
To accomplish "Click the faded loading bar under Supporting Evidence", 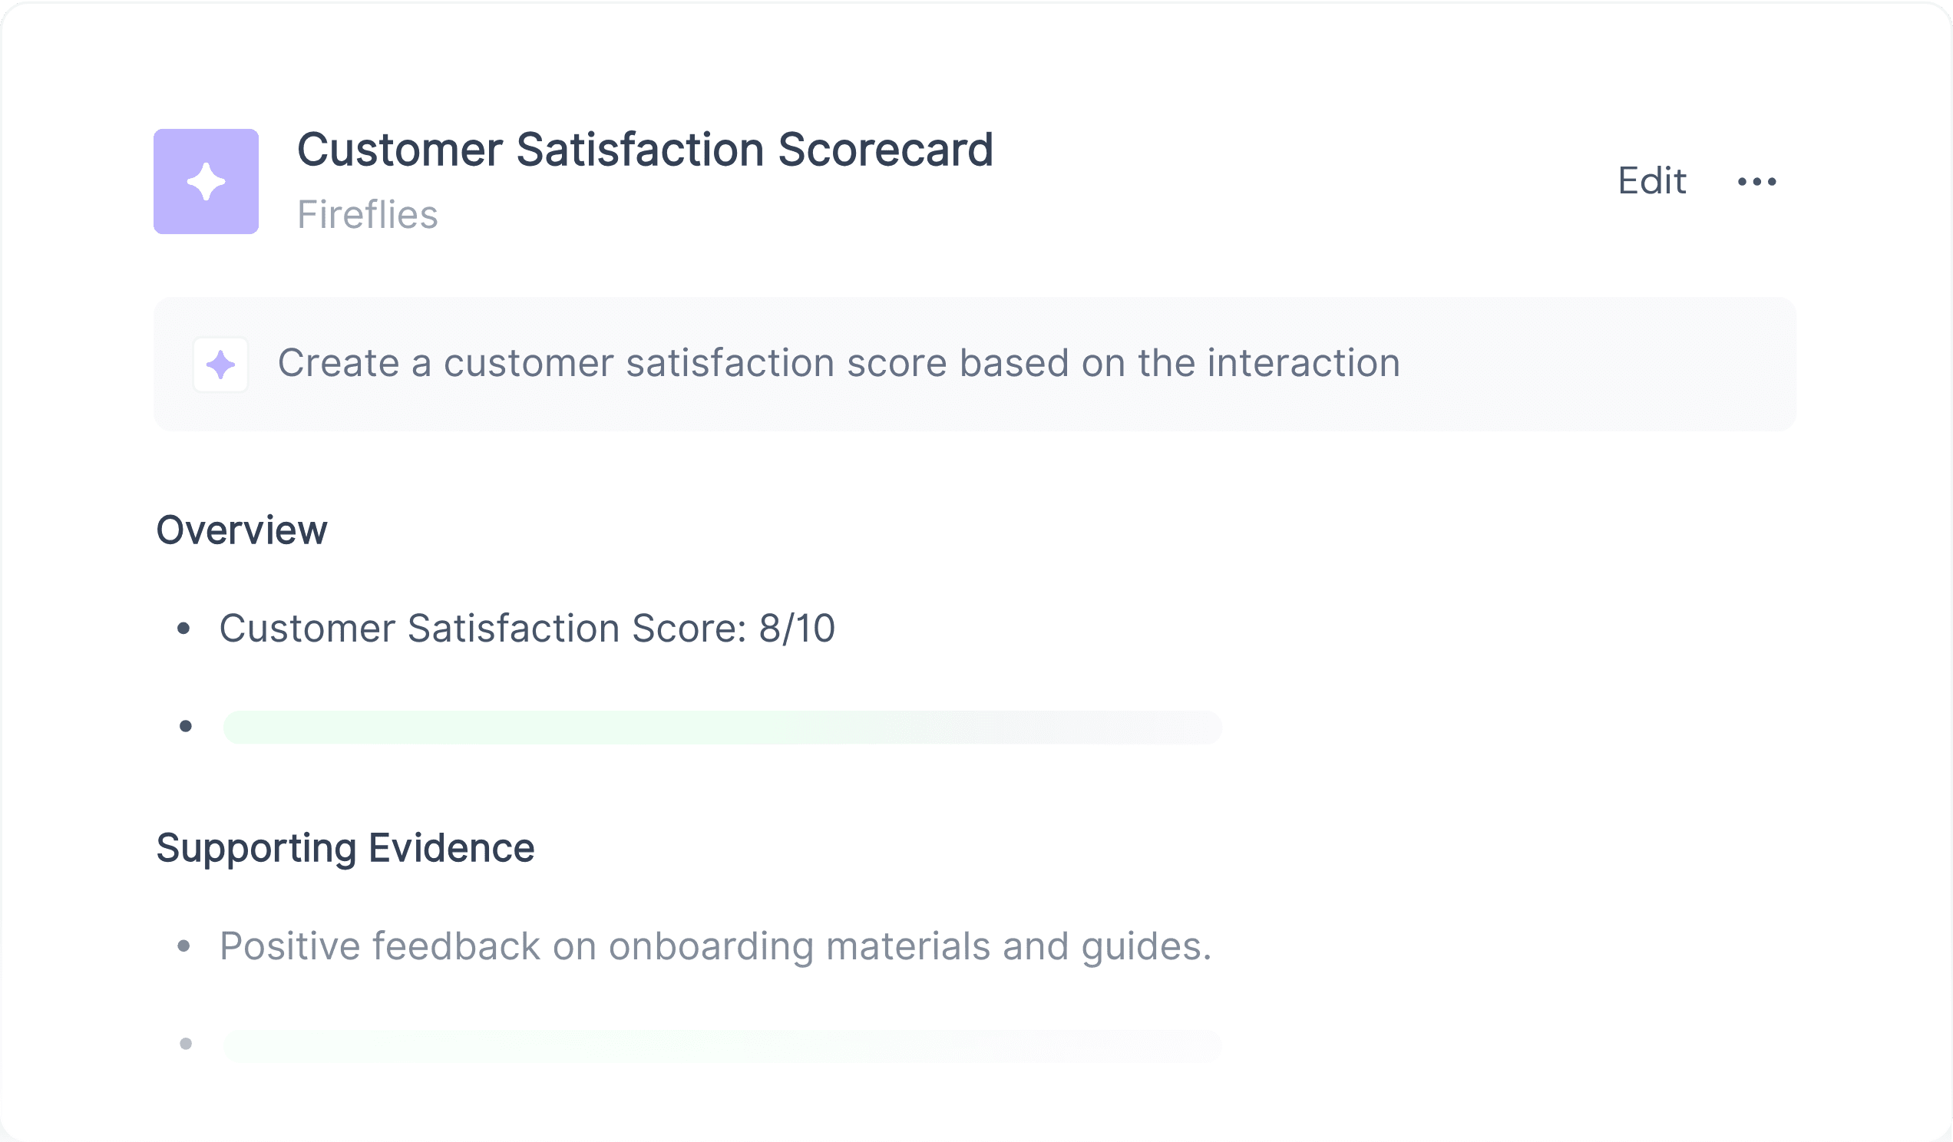I will pyautogui.click(x=722, y=1045).
